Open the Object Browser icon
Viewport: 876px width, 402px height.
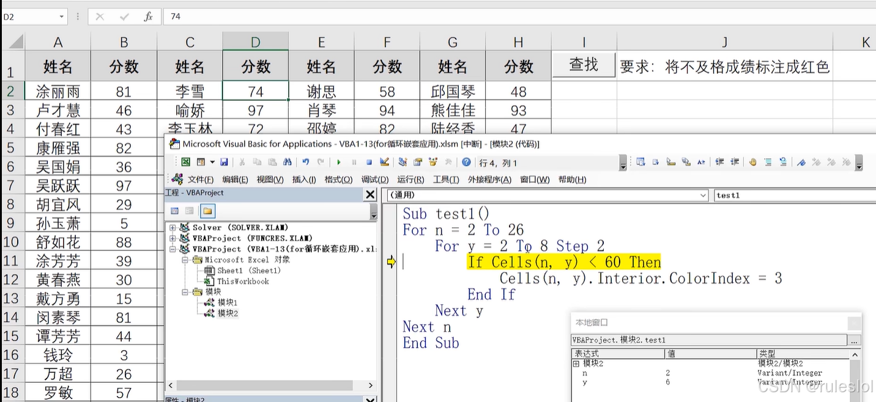tap(432, 162)
